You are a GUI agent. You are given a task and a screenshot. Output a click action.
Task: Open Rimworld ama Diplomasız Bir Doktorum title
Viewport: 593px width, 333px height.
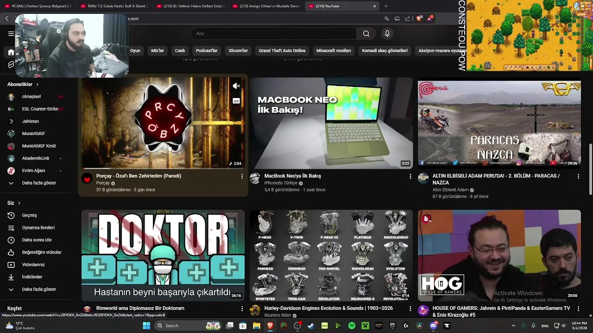[x=140, y=308]
